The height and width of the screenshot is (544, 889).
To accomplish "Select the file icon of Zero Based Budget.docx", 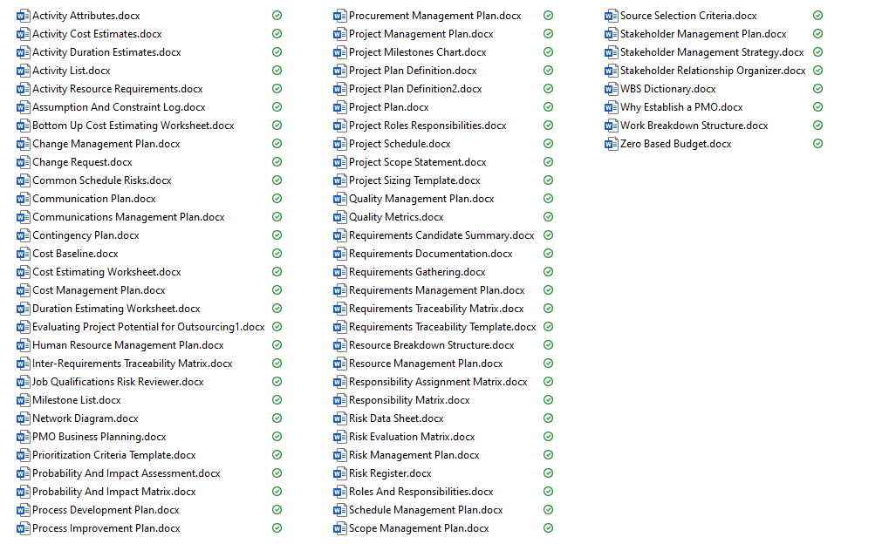I will click(612, 144).
